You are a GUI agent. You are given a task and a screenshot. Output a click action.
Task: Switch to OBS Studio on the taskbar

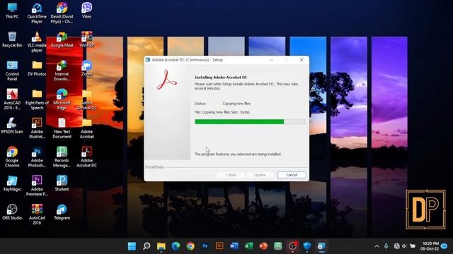(292, 246)
